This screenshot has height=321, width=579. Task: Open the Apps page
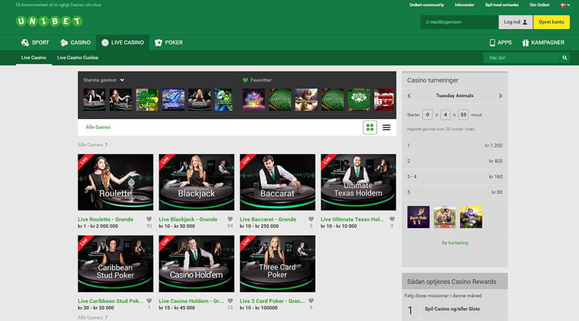point(500,42)
